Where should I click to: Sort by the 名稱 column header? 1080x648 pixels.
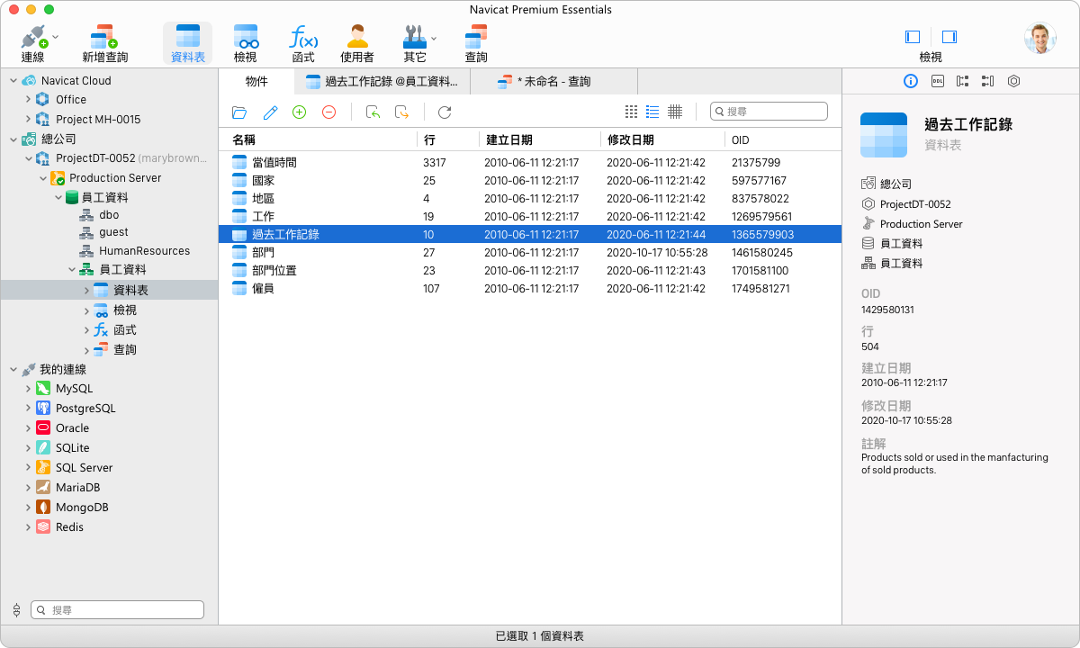click(318, 139)
